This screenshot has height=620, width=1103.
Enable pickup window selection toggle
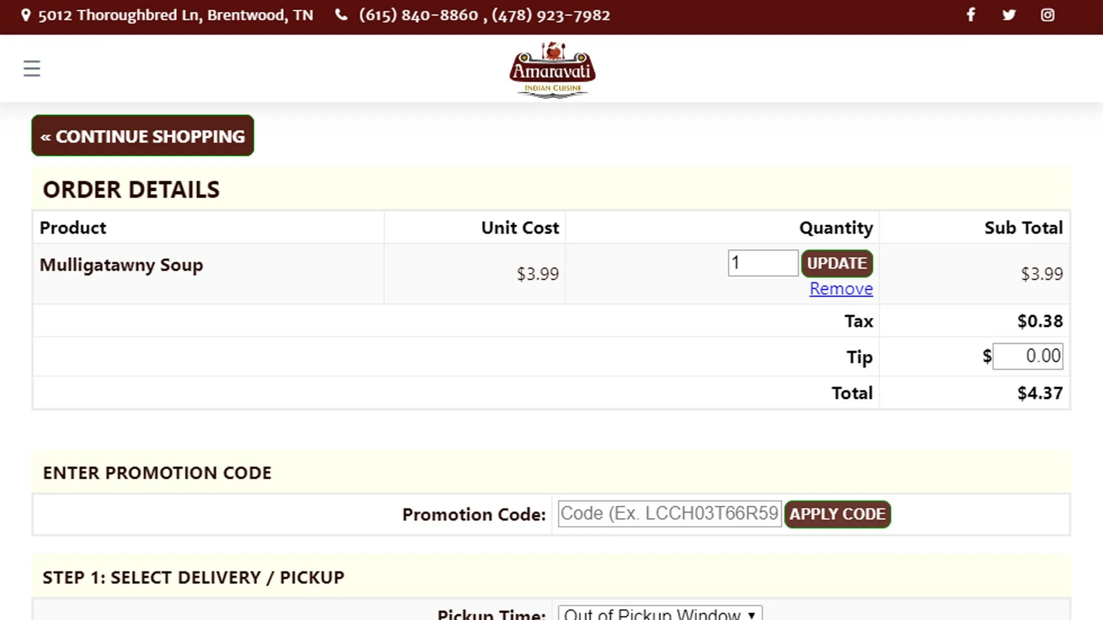(659, 613)
